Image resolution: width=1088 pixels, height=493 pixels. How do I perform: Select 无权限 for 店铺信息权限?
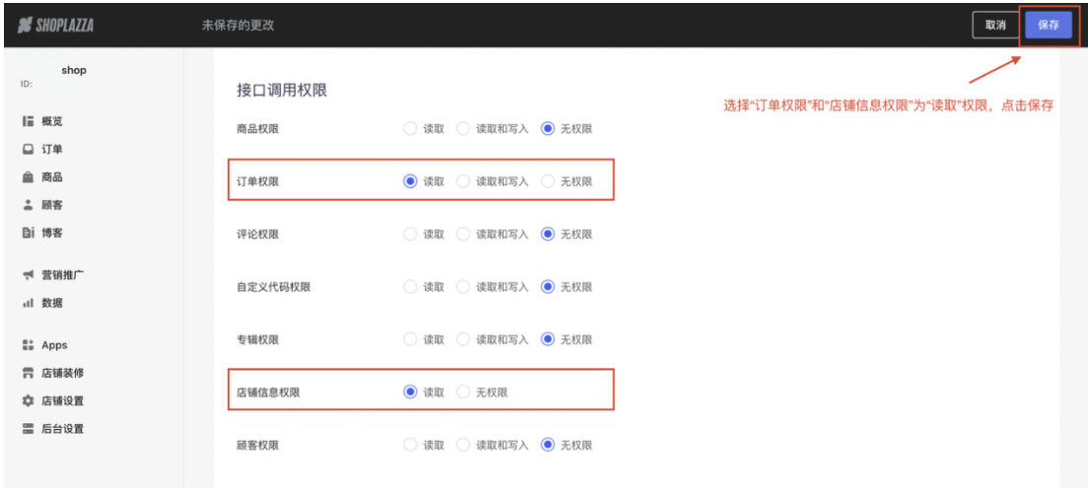click(x=463, y=392)
